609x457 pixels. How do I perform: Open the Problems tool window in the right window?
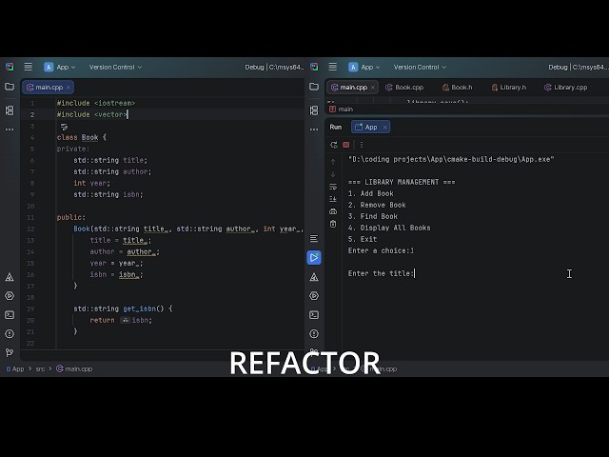coord(314,334)
